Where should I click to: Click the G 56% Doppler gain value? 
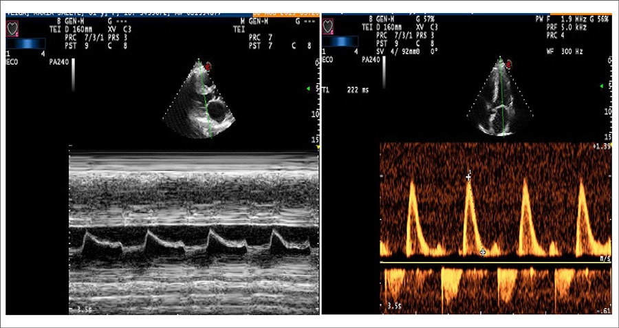click(x=600, y=19)
